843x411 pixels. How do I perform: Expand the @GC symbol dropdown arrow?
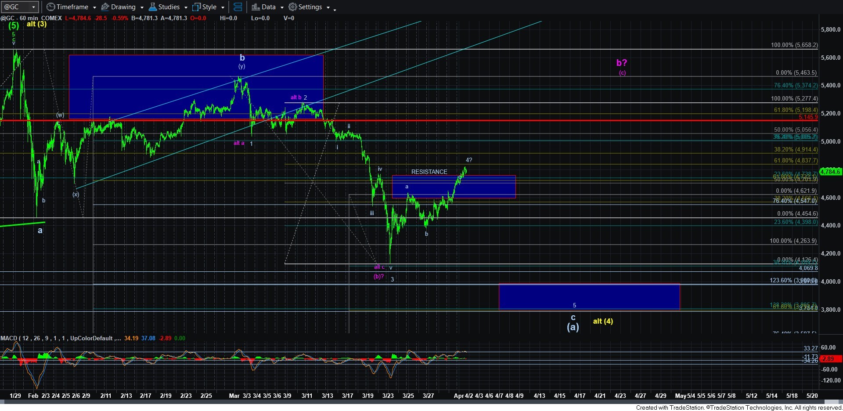tap(33, 7)
